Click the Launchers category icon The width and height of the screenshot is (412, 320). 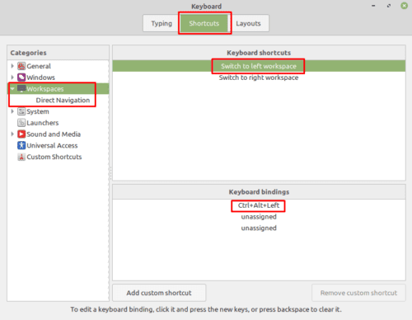click(21, 123)
